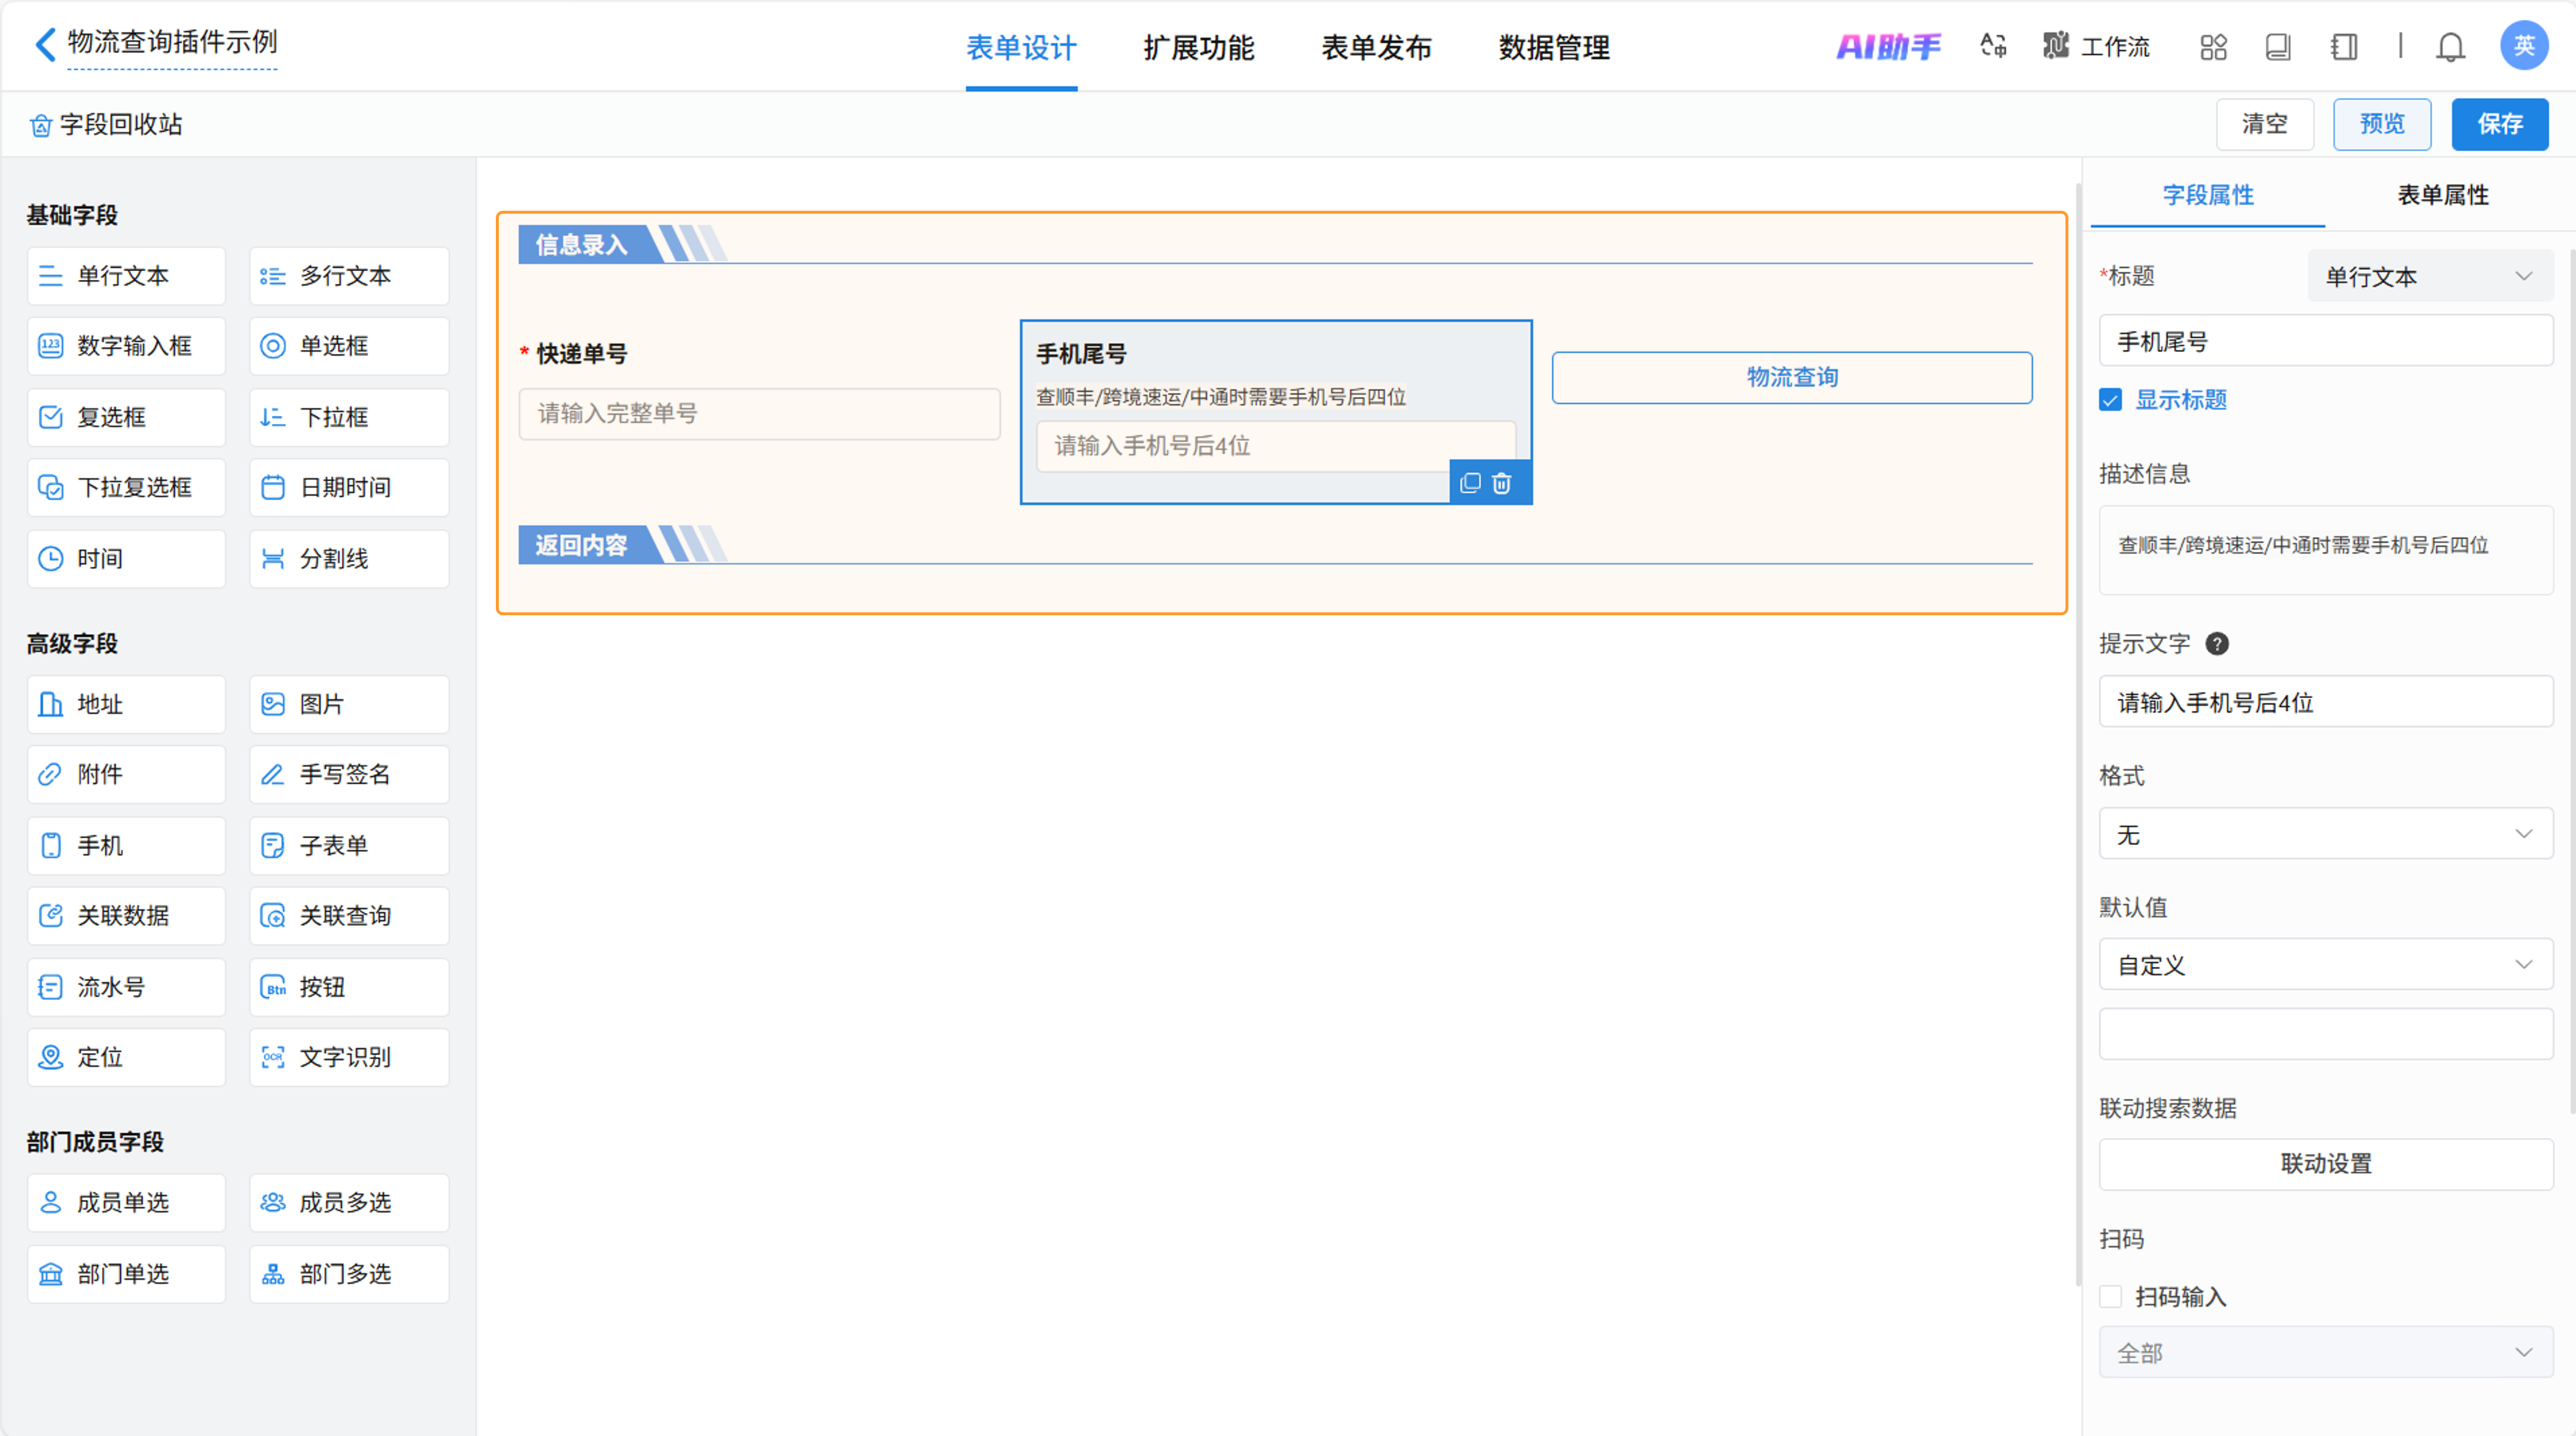The height and width of the screenshot is (1436, 2576).
Task: Click the 预览 preview button
Action: click(2381, 124)
